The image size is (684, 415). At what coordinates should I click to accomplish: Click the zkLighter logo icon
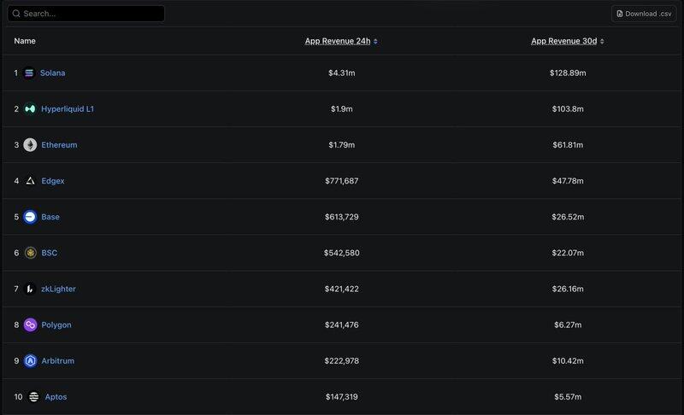point(30,289)
